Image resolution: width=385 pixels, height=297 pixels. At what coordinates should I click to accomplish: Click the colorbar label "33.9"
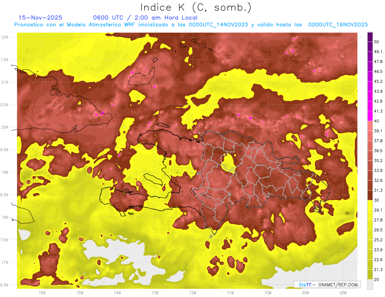click(378, 170)
